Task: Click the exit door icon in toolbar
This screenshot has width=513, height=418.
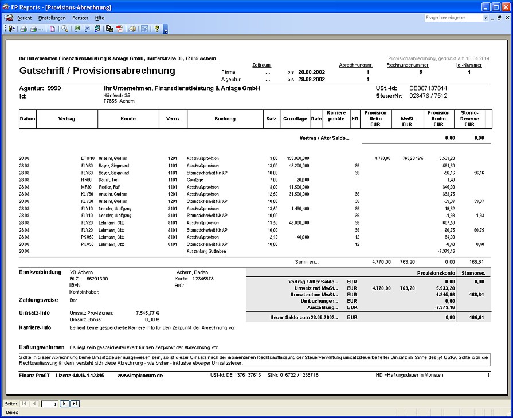Action: pos(11,29)
